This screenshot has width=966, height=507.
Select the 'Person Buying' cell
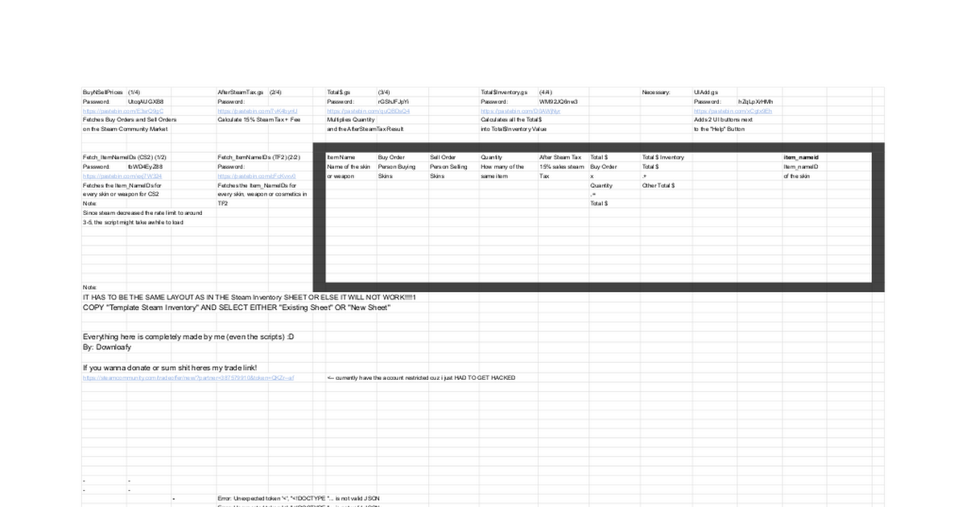pos(397,167)
